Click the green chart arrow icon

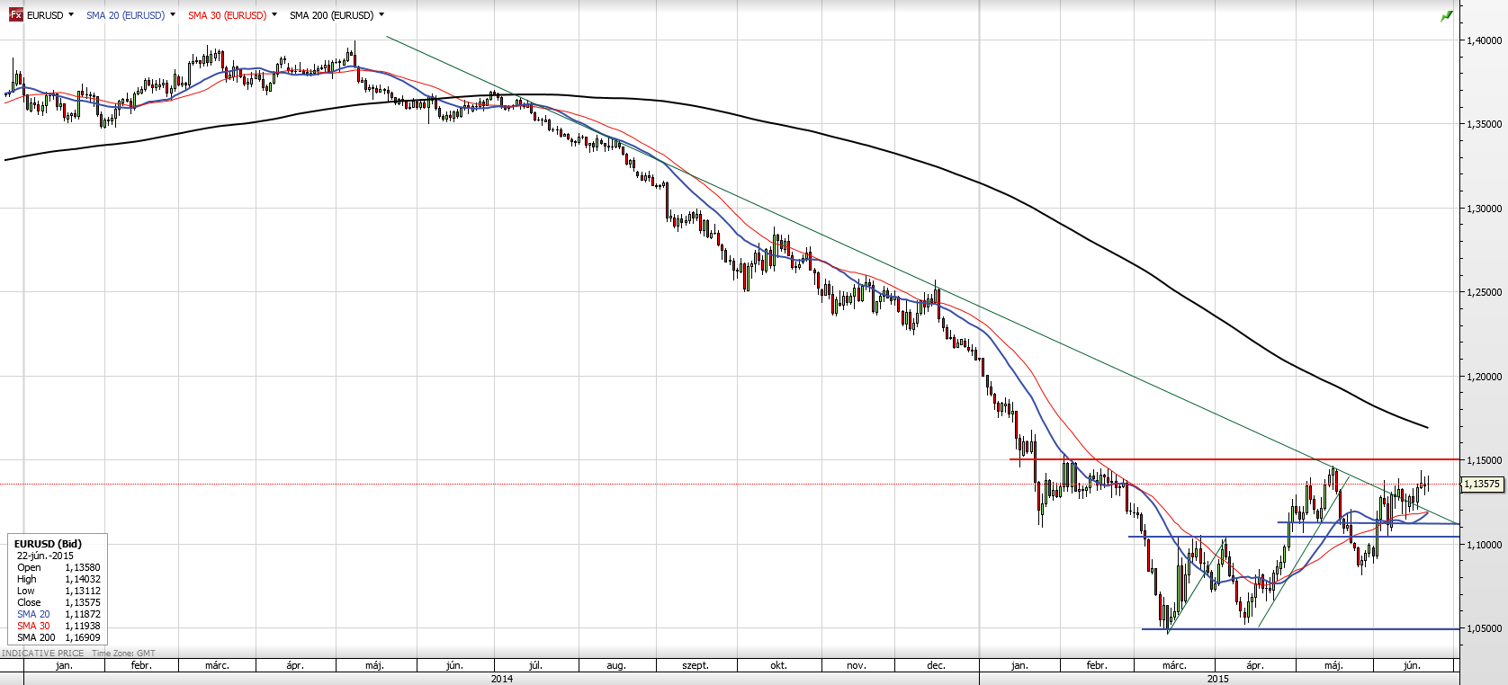click(1447, 16)
